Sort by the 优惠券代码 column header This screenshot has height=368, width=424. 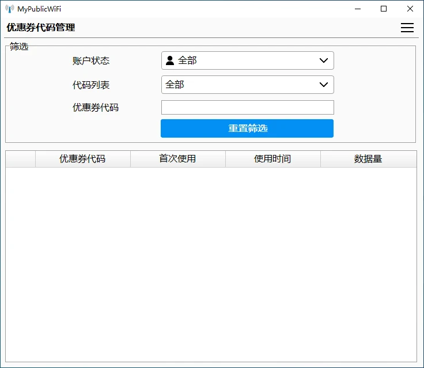click(x=82, y=159)
